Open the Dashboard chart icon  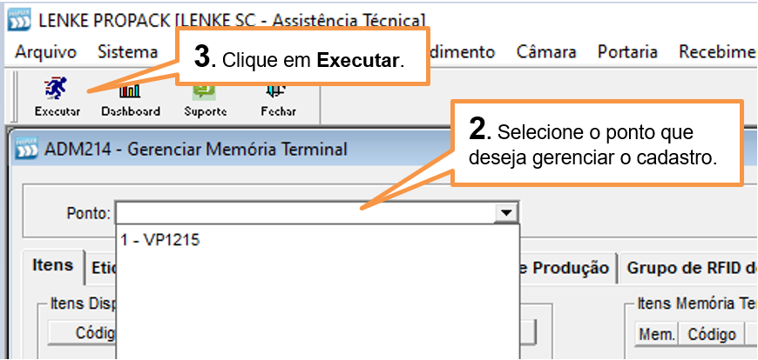(130, 90)
